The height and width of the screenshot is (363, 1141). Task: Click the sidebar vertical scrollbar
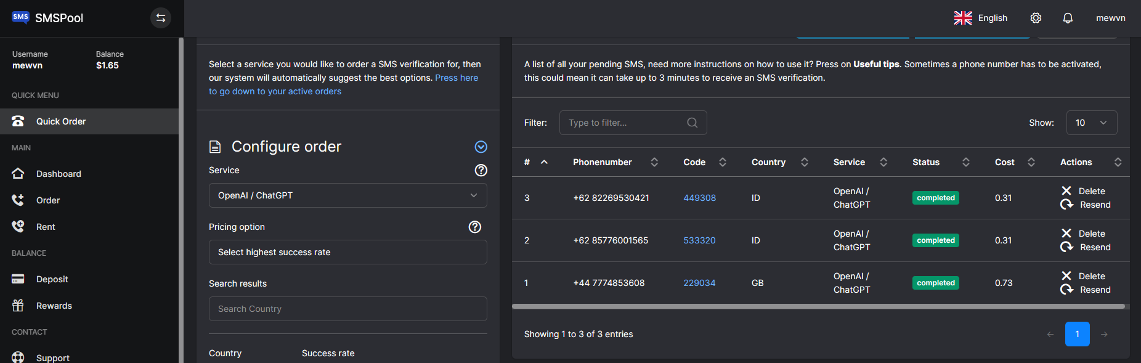181,200
